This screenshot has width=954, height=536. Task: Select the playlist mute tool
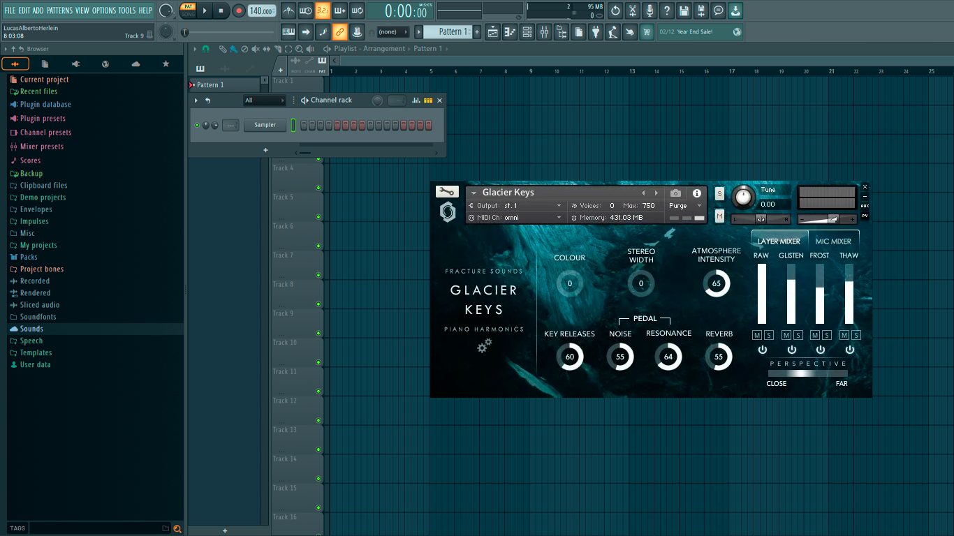click(255, 49)
